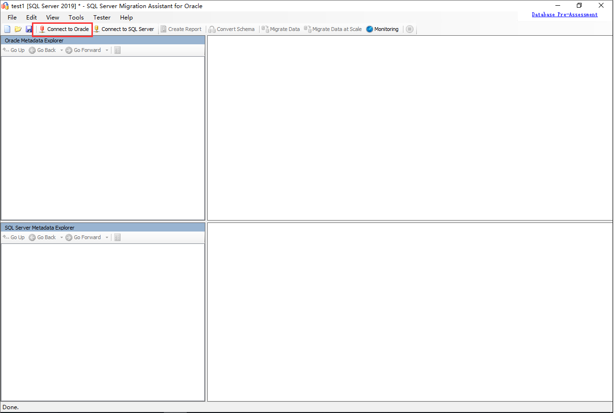Open the Go Forward dropdown arrow in Oracle Metadata Explorer
614x413 pixels.
pos(107,50)
